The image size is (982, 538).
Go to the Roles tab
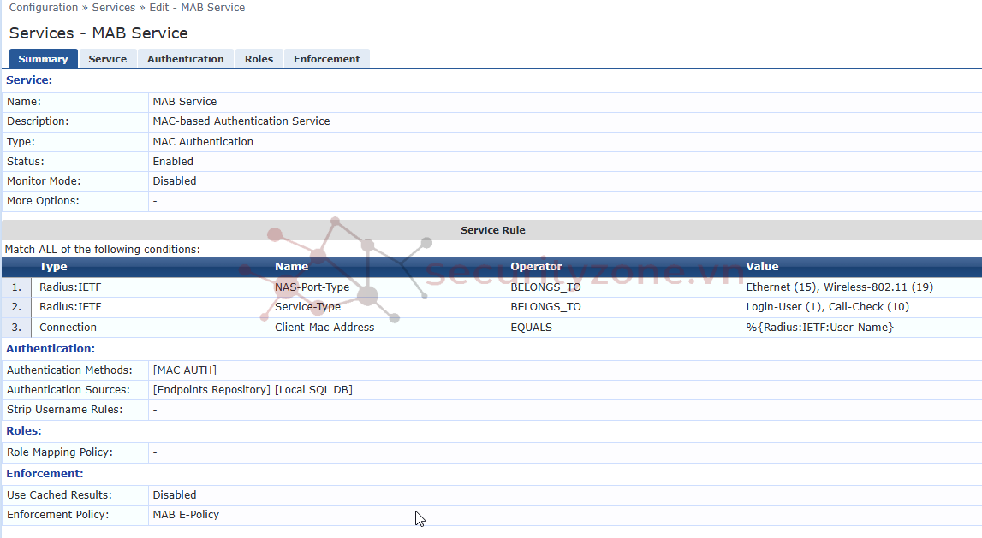(x=259, y=59)
